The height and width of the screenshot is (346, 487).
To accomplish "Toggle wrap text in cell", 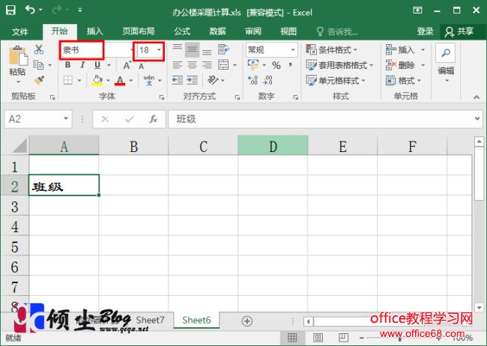I will click(223, 49).
